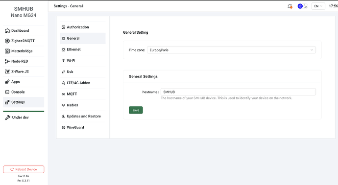338x185 pixels.
Task: Click the Node-RED flow icon
Action: [x=7, y=61]
